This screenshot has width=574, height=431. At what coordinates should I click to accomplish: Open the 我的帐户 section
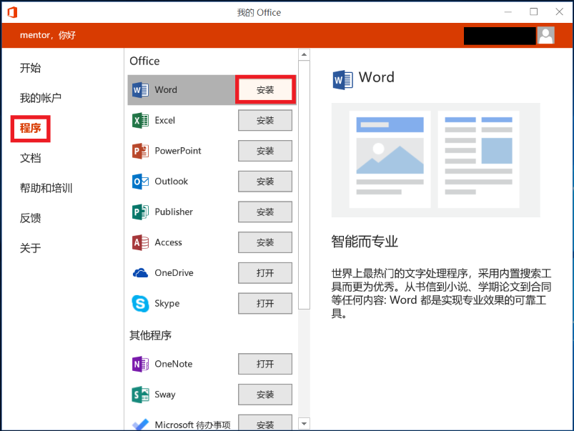(41, 98)
